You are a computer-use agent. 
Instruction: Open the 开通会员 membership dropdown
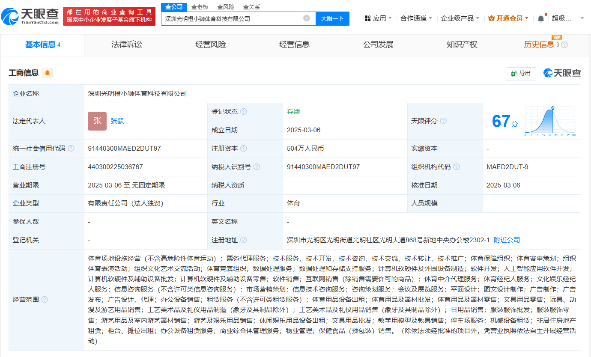(x=508, y=18)
